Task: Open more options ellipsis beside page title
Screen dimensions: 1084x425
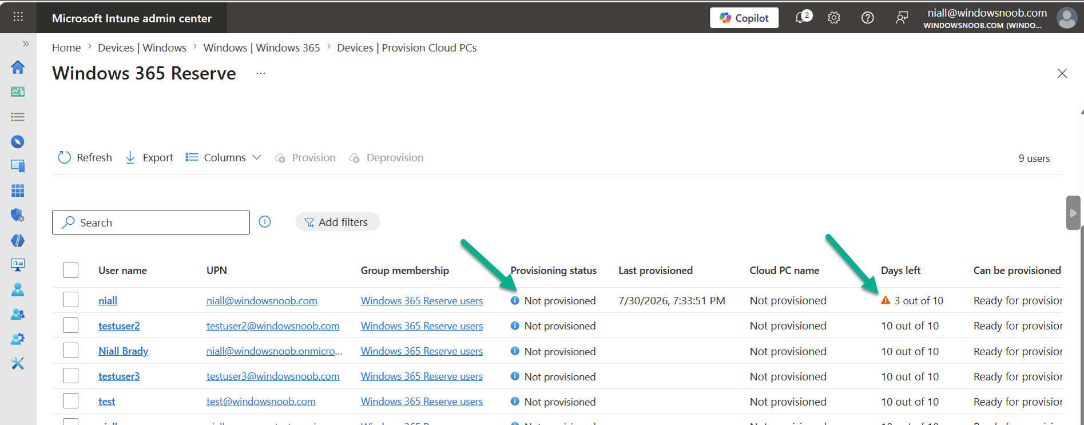Action: [261, 73]
